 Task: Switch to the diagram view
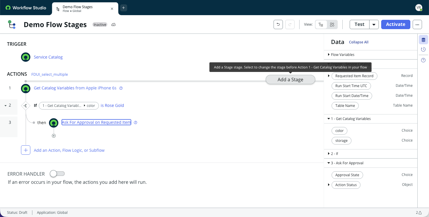click(332, 24)
